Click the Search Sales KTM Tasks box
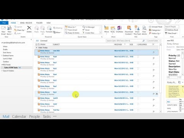 124,41
